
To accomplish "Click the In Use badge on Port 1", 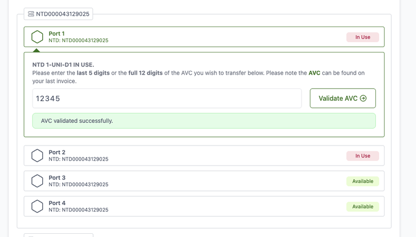I will point(363,37).
